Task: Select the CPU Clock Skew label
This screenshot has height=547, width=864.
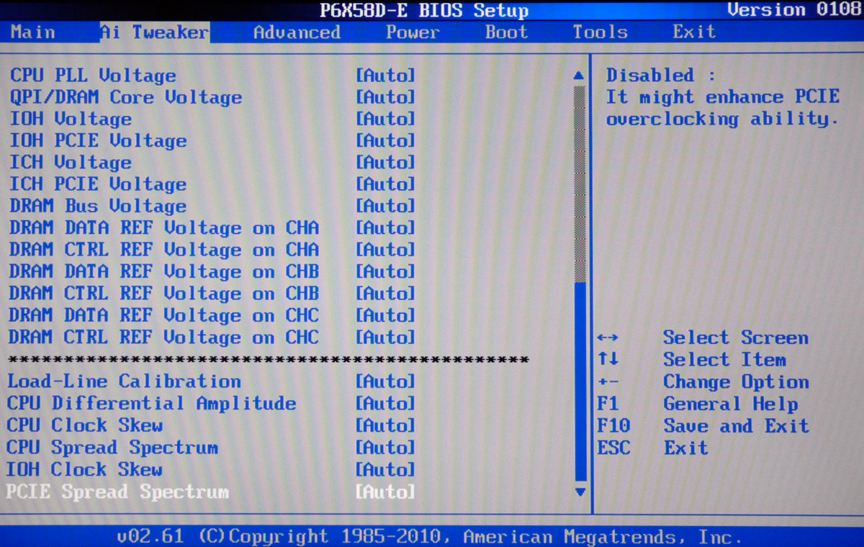Action: (85, 425)
